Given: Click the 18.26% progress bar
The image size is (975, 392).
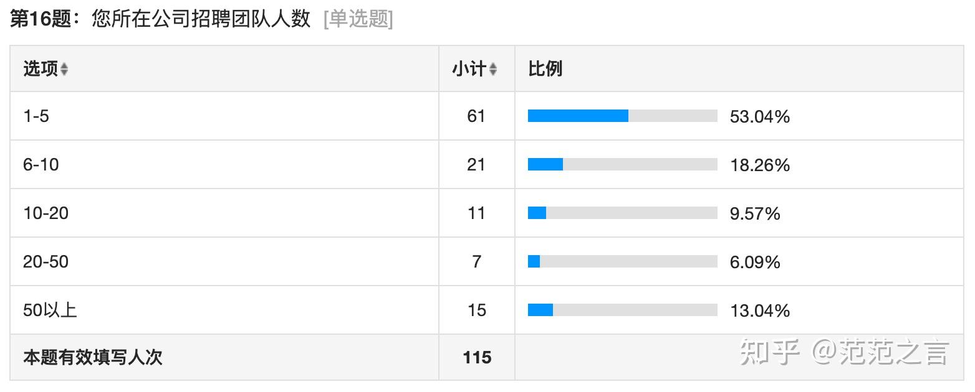Looking at the screenshot, I should click(x=623, y=164).
